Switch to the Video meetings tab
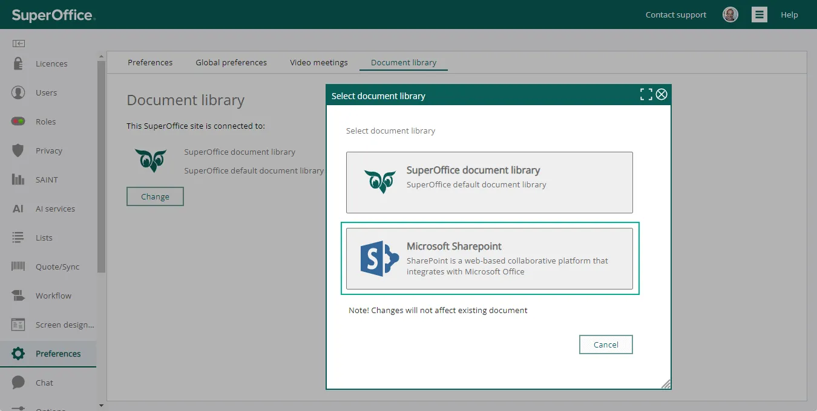 319,62
